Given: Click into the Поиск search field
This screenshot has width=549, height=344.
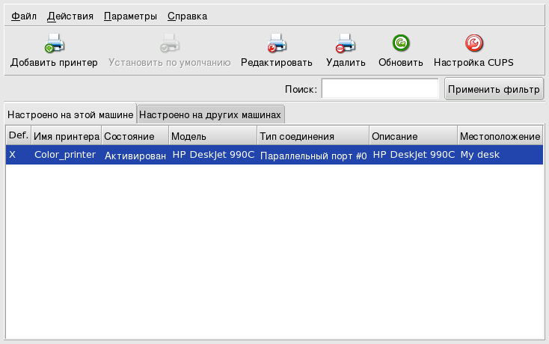Looking at the screenshot, I should tap(379, 89).
